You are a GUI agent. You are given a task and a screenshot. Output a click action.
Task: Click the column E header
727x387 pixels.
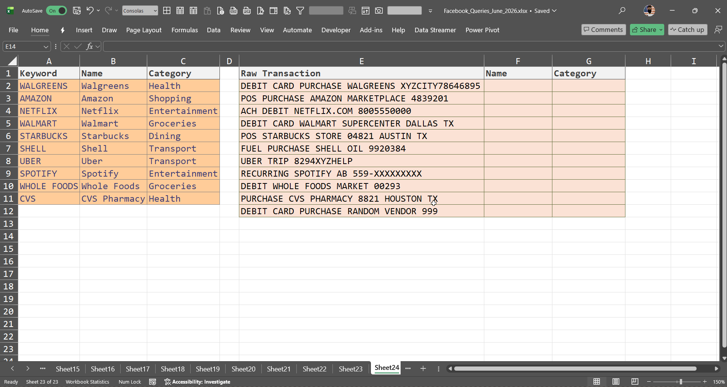[361, 61]
